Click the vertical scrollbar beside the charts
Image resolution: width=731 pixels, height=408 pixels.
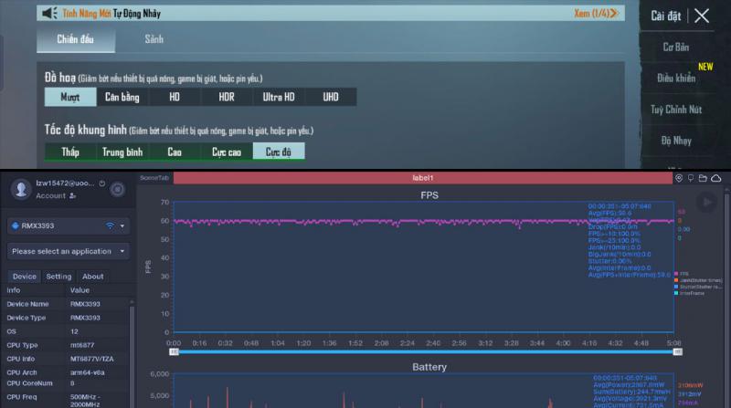726,298
